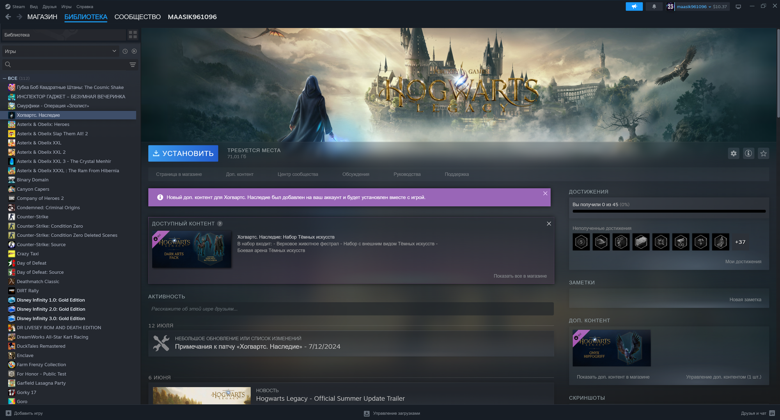Open Управление доп. контентом (1 шт.)

pos(723,377)
